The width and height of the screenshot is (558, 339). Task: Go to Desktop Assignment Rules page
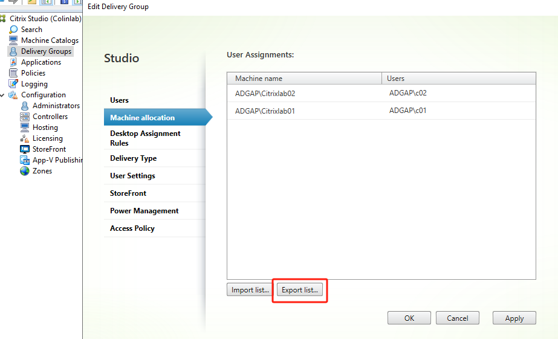click(x=145, y=138)
